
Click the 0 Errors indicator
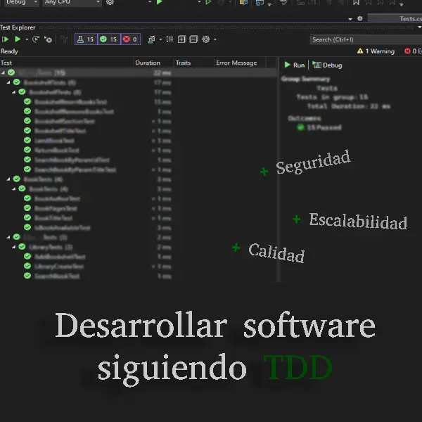pos(414,51)
